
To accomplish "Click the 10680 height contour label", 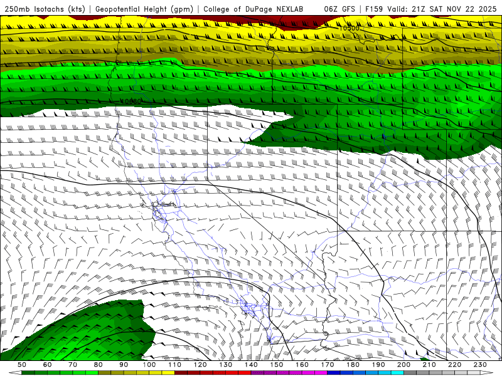I will click(x=131, y=101).
